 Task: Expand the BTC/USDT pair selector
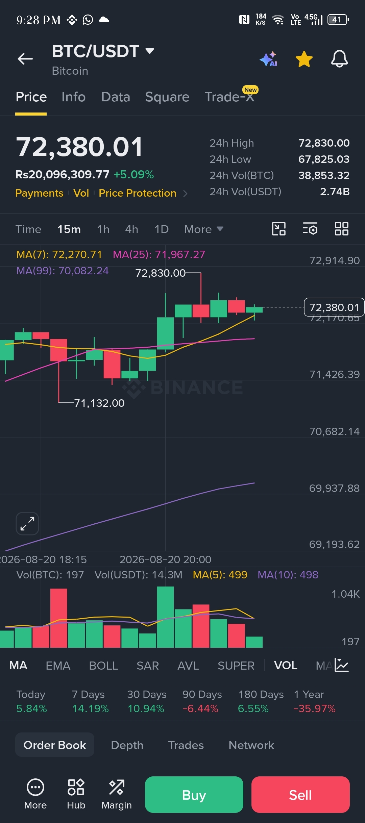pos(149,51)
